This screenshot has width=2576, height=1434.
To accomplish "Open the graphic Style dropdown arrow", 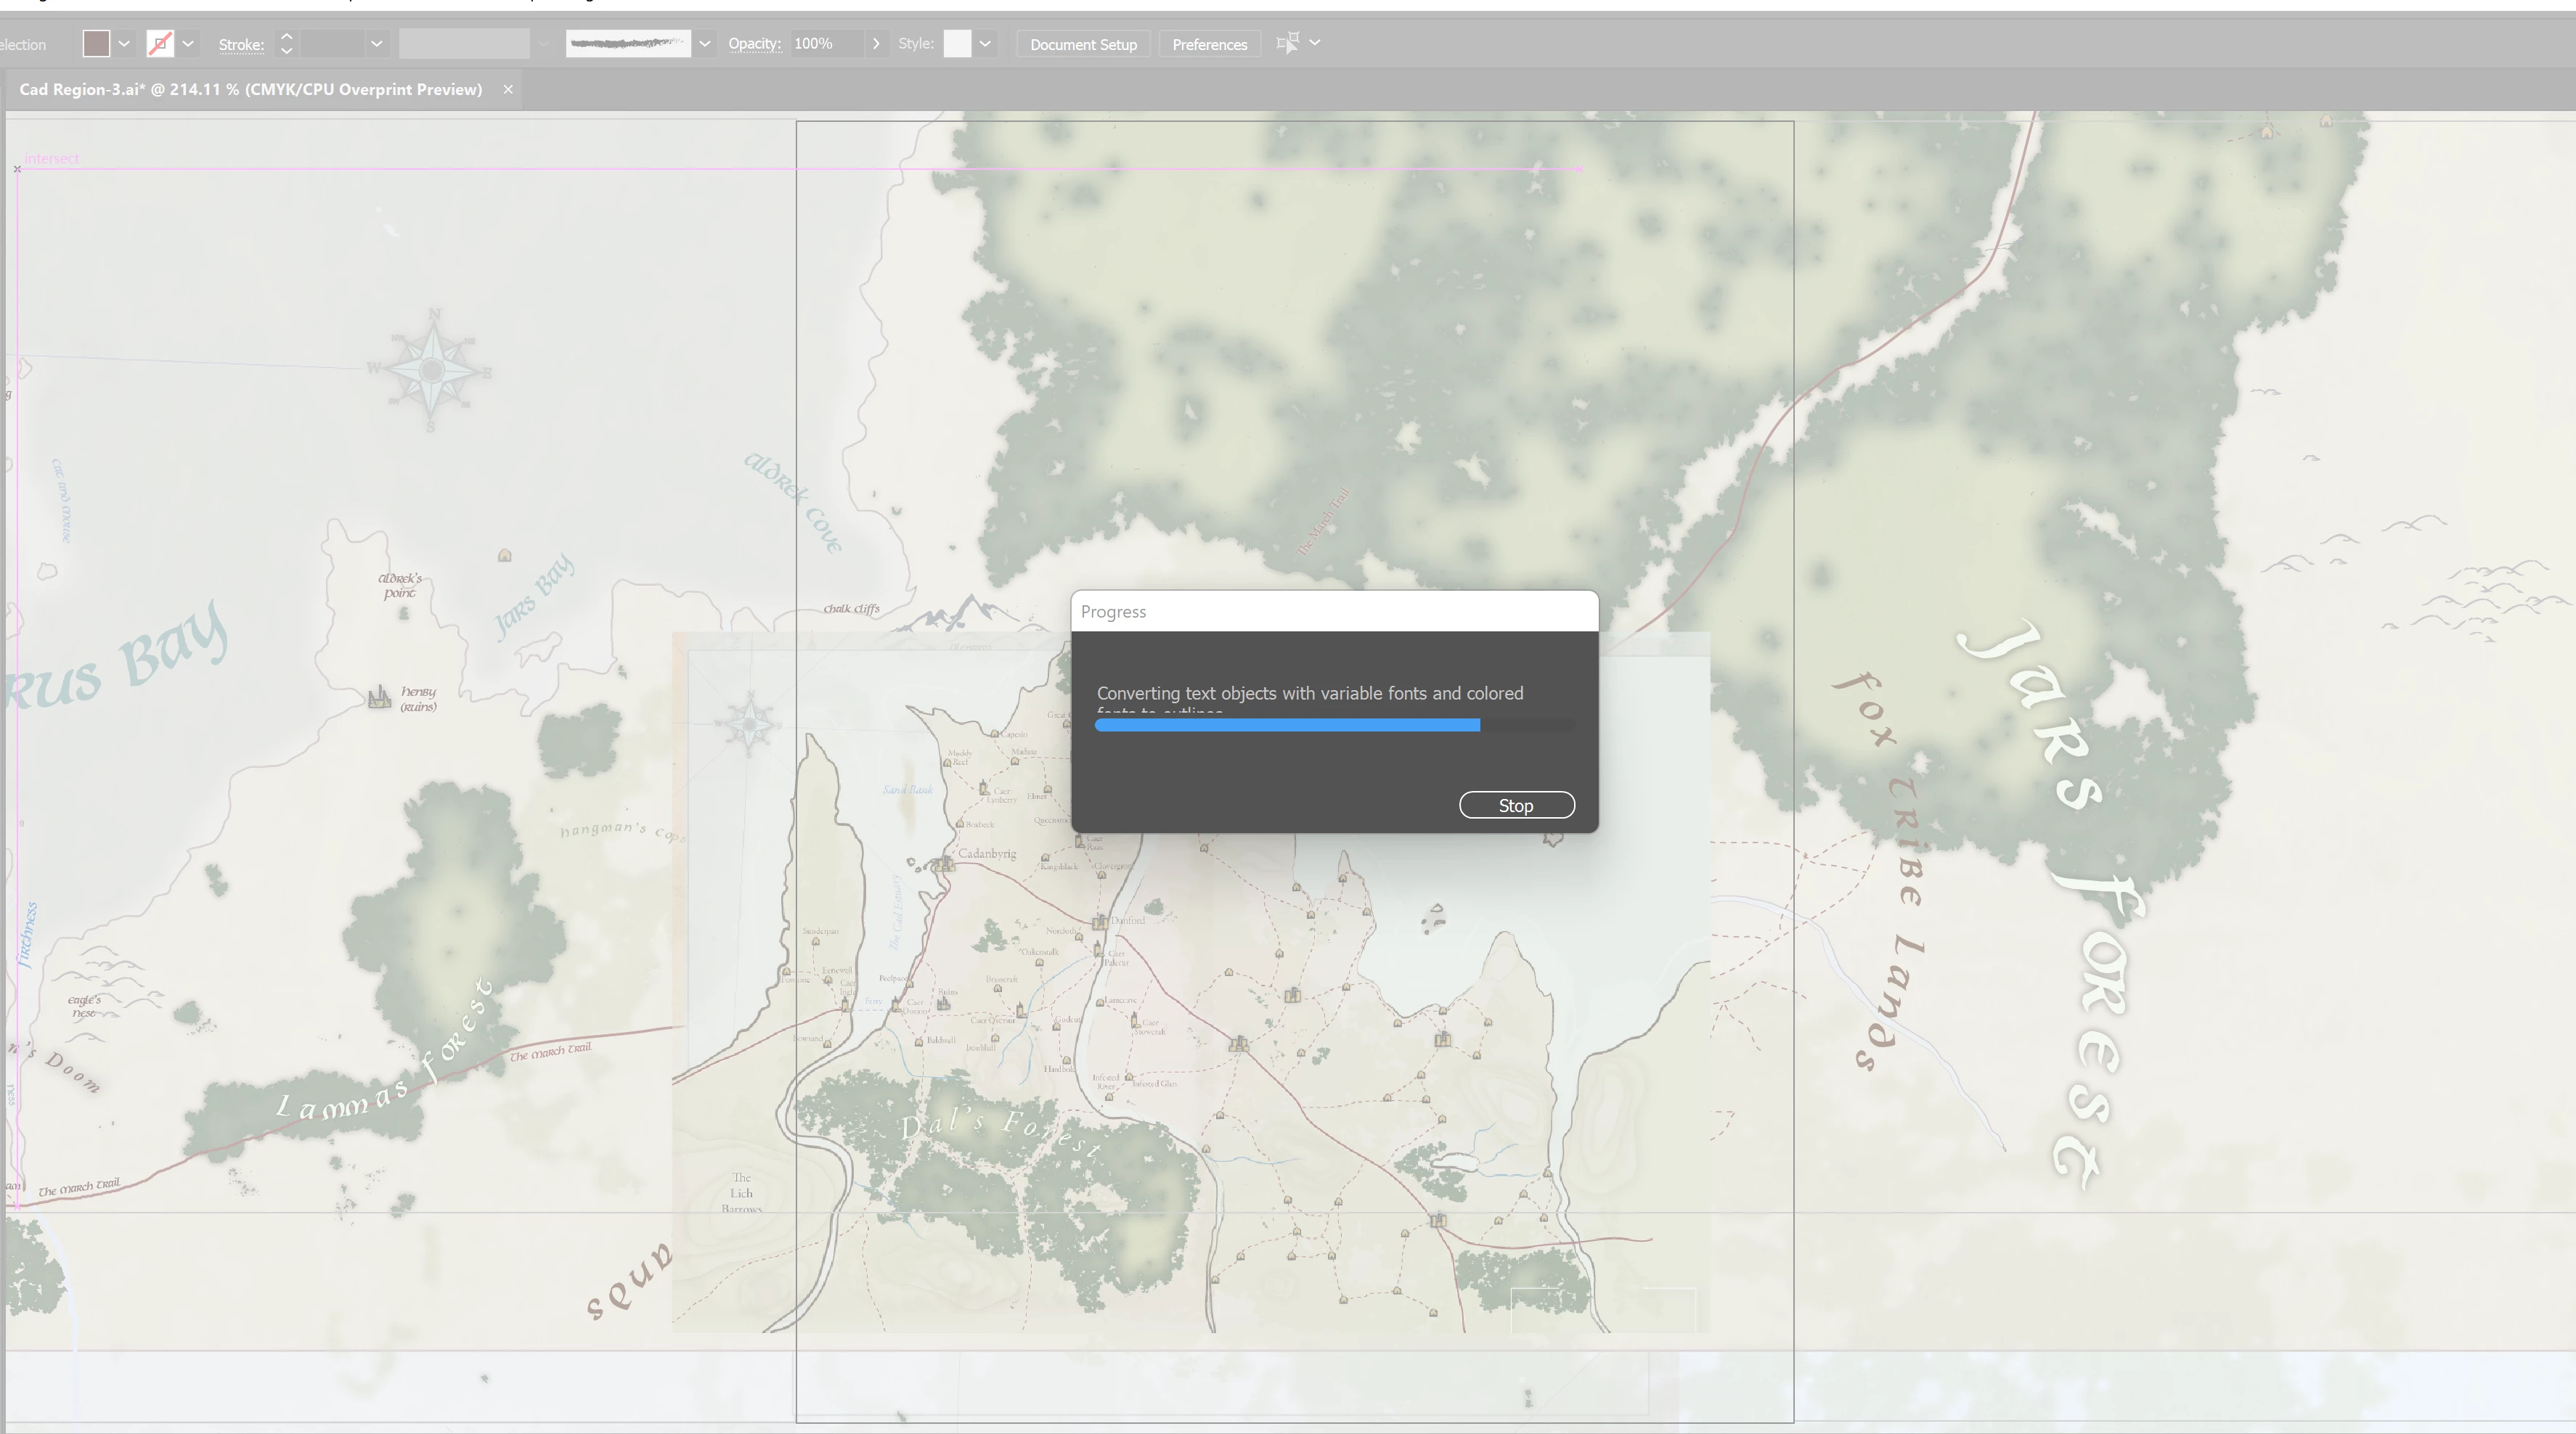I will tap(985, 44).
